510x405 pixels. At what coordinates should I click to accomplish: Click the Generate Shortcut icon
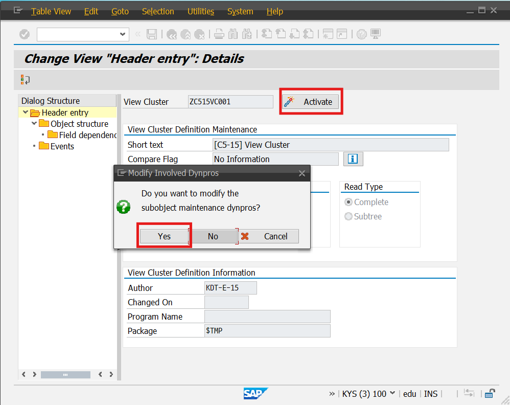click(x=342, y=34)
